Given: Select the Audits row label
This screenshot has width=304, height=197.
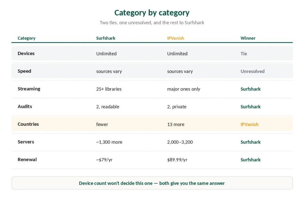Looking at the screenshot, I should (x=25, y=106).
